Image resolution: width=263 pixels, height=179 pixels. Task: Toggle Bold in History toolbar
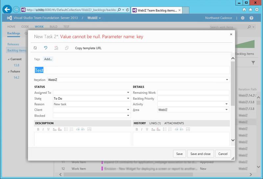(x=137, y=129)
